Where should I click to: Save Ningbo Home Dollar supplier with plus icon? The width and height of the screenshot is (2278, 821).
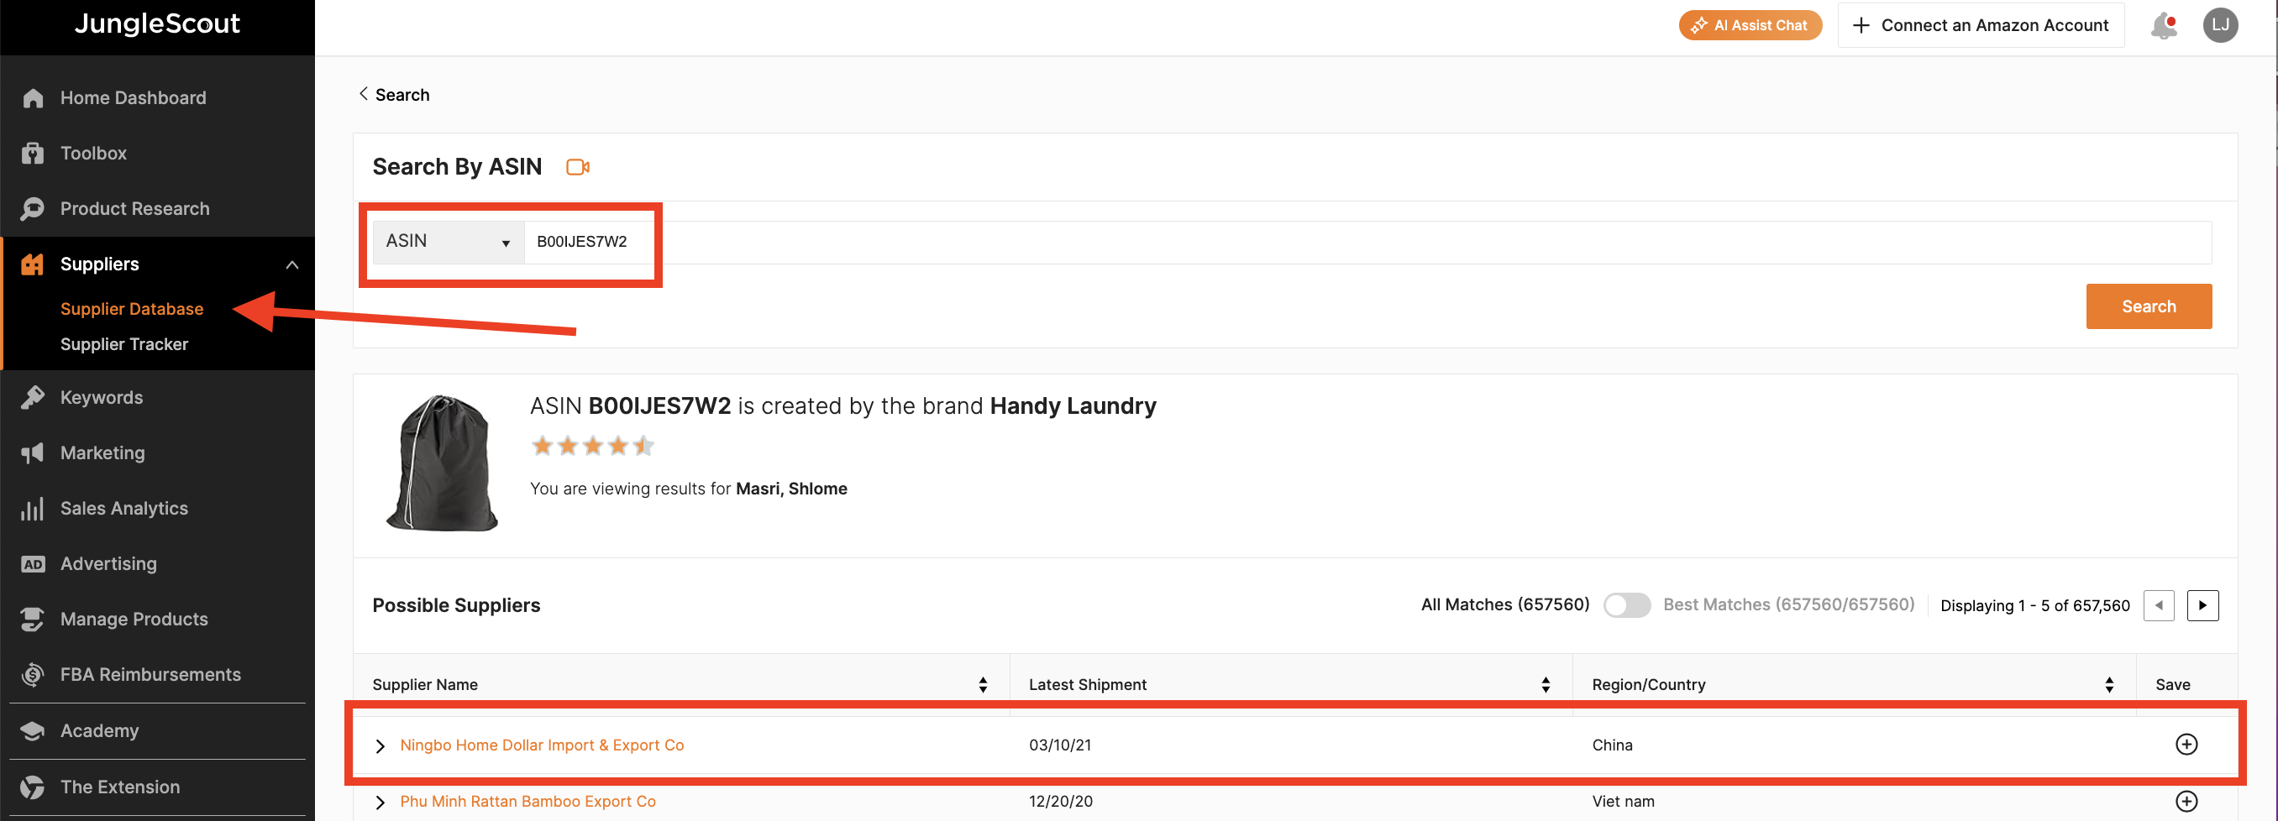click(2186, 745)
